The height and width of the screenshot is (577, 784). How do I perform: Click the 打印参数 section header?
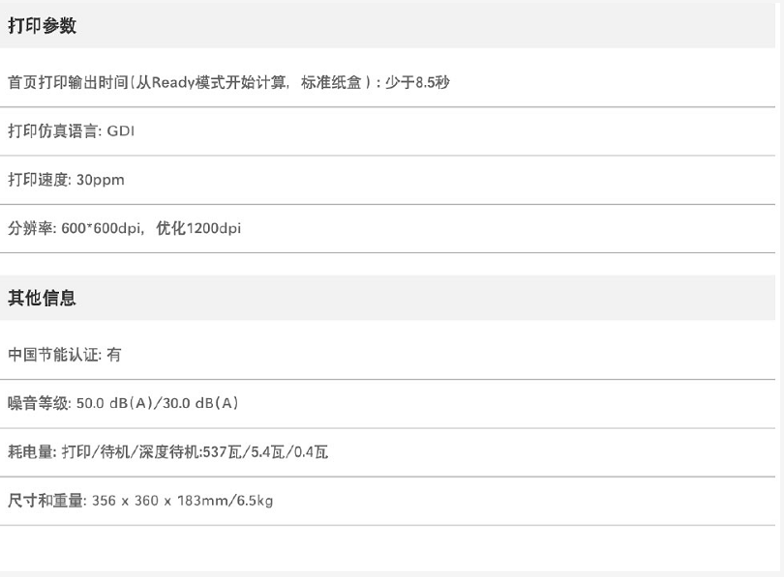tap(42, 26)
